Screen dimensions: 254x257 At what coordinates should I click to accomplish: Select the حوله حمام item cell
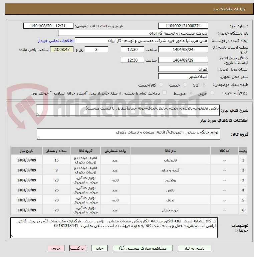coord(170,210)
